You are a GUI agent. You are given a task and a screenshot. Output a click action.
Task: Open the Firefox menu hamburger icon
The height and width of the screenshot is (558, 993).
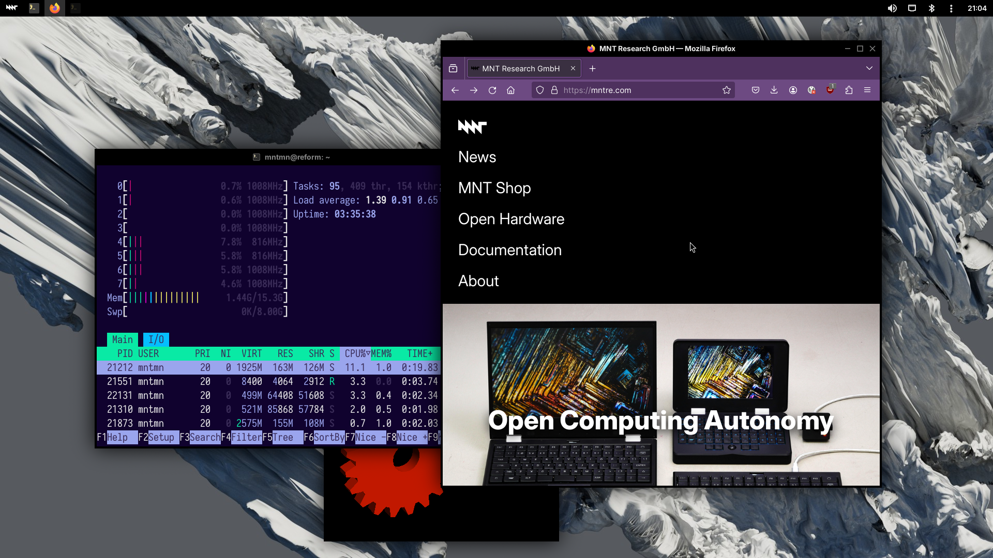[x=867, y=90]
